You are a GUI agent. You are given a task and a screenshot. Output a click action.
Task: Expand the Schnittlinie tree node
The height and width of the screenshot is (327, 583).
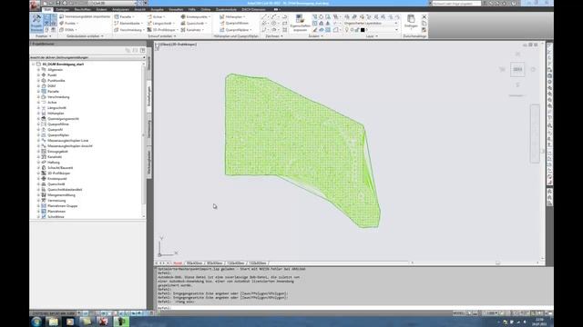pos(38,216)
